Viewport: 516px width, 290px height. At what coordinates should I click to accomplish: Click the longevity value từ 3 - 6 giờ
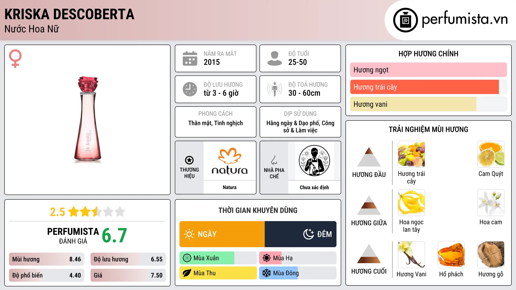221,93
